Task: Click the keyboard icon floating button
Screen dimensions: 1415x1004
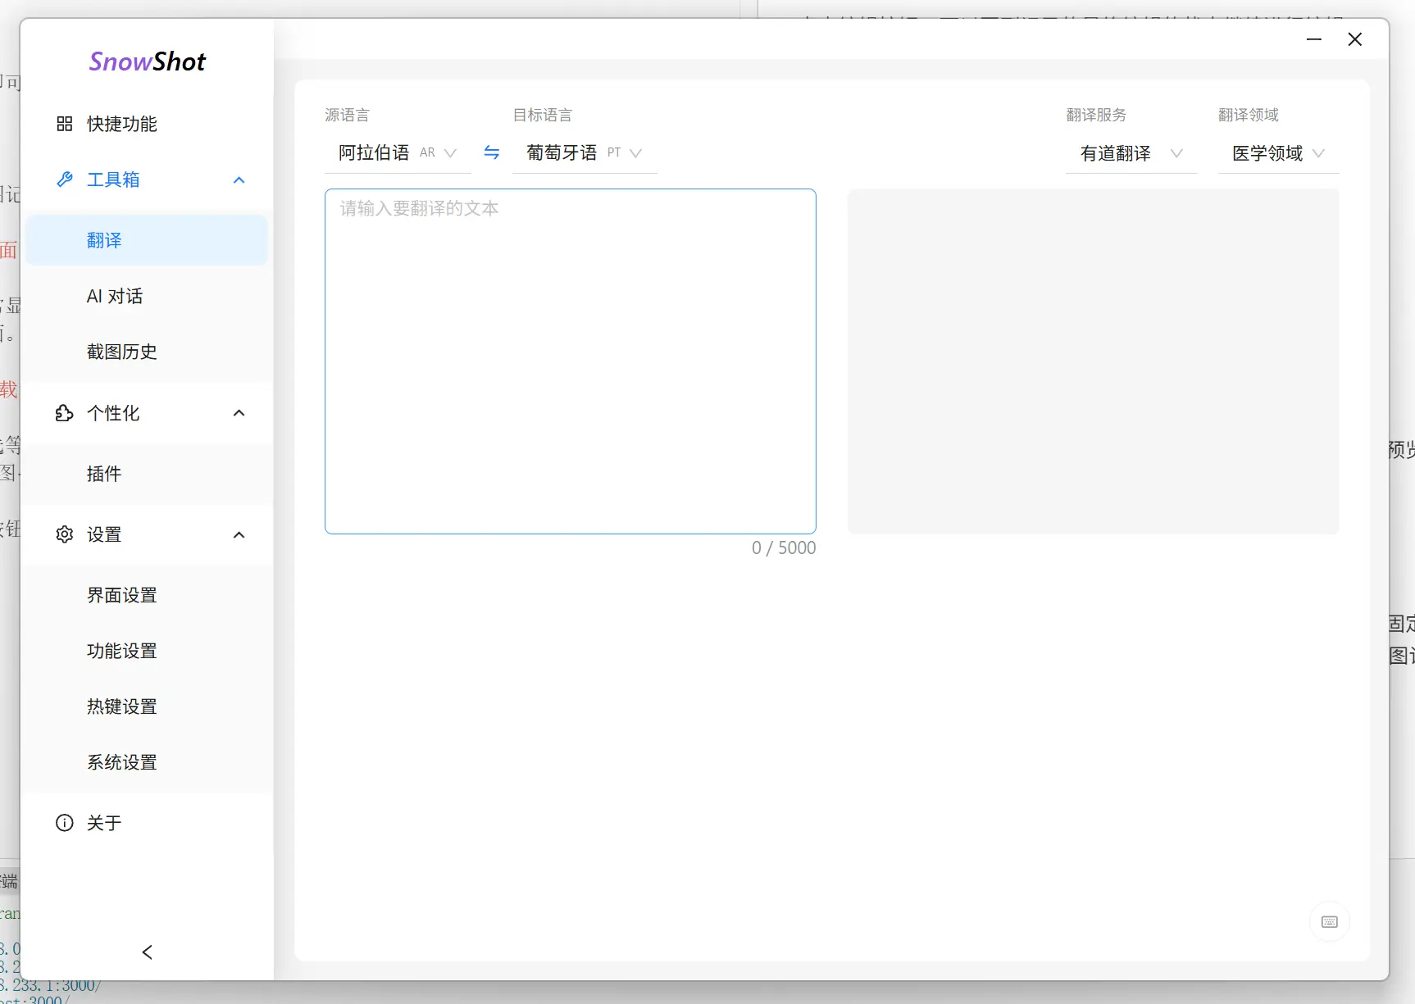Action: click(x=1329, y=922)
